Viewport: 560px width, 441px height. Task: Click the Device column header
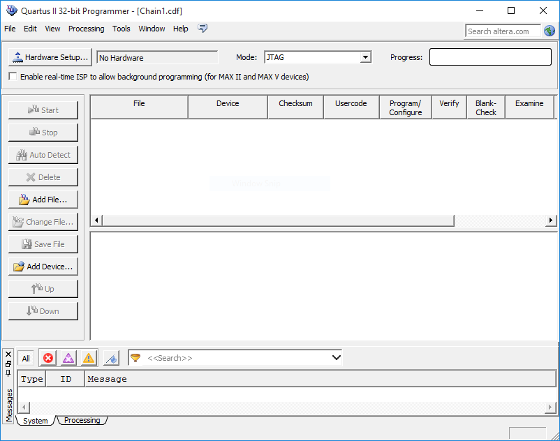pos(228,107)
